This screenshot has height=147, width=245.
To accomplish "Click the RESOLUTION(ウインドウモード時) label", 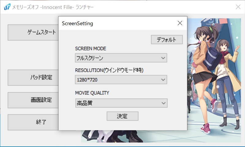I will tap(109, 70).
